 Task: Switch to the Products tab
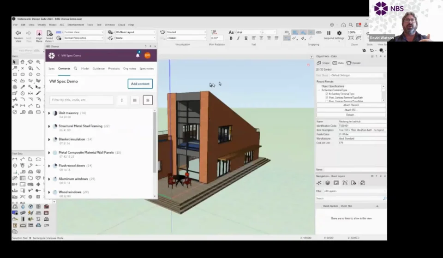[x=114, y=68]
